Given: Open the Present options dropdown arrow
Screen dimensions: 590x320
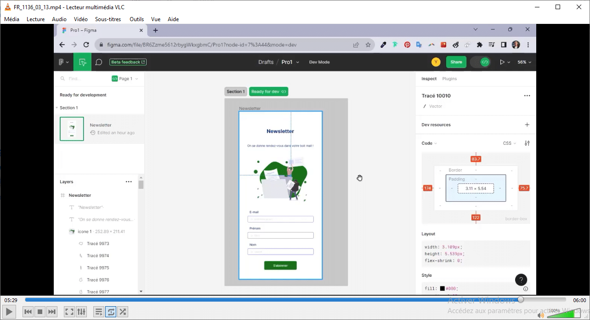Looking at the screenshot, I should click(x=509, y=62).
